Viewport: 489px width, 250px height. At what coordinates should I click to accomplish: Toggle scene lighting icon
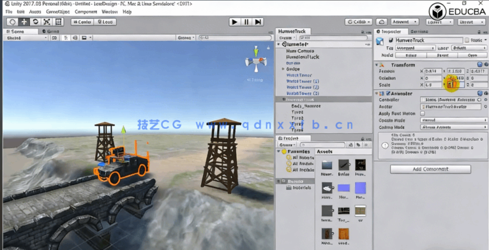click(66, 38)
